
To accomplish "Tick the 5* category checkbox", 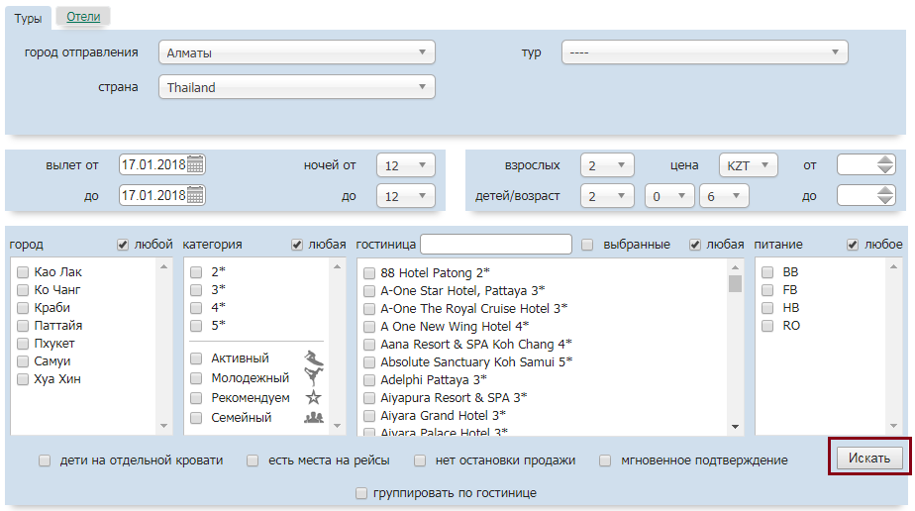I will point(196,325).
